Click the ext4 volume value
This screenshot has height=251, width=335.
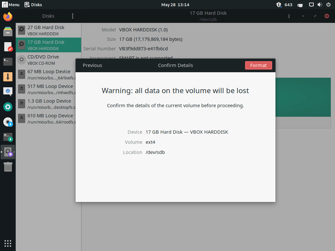150,142
